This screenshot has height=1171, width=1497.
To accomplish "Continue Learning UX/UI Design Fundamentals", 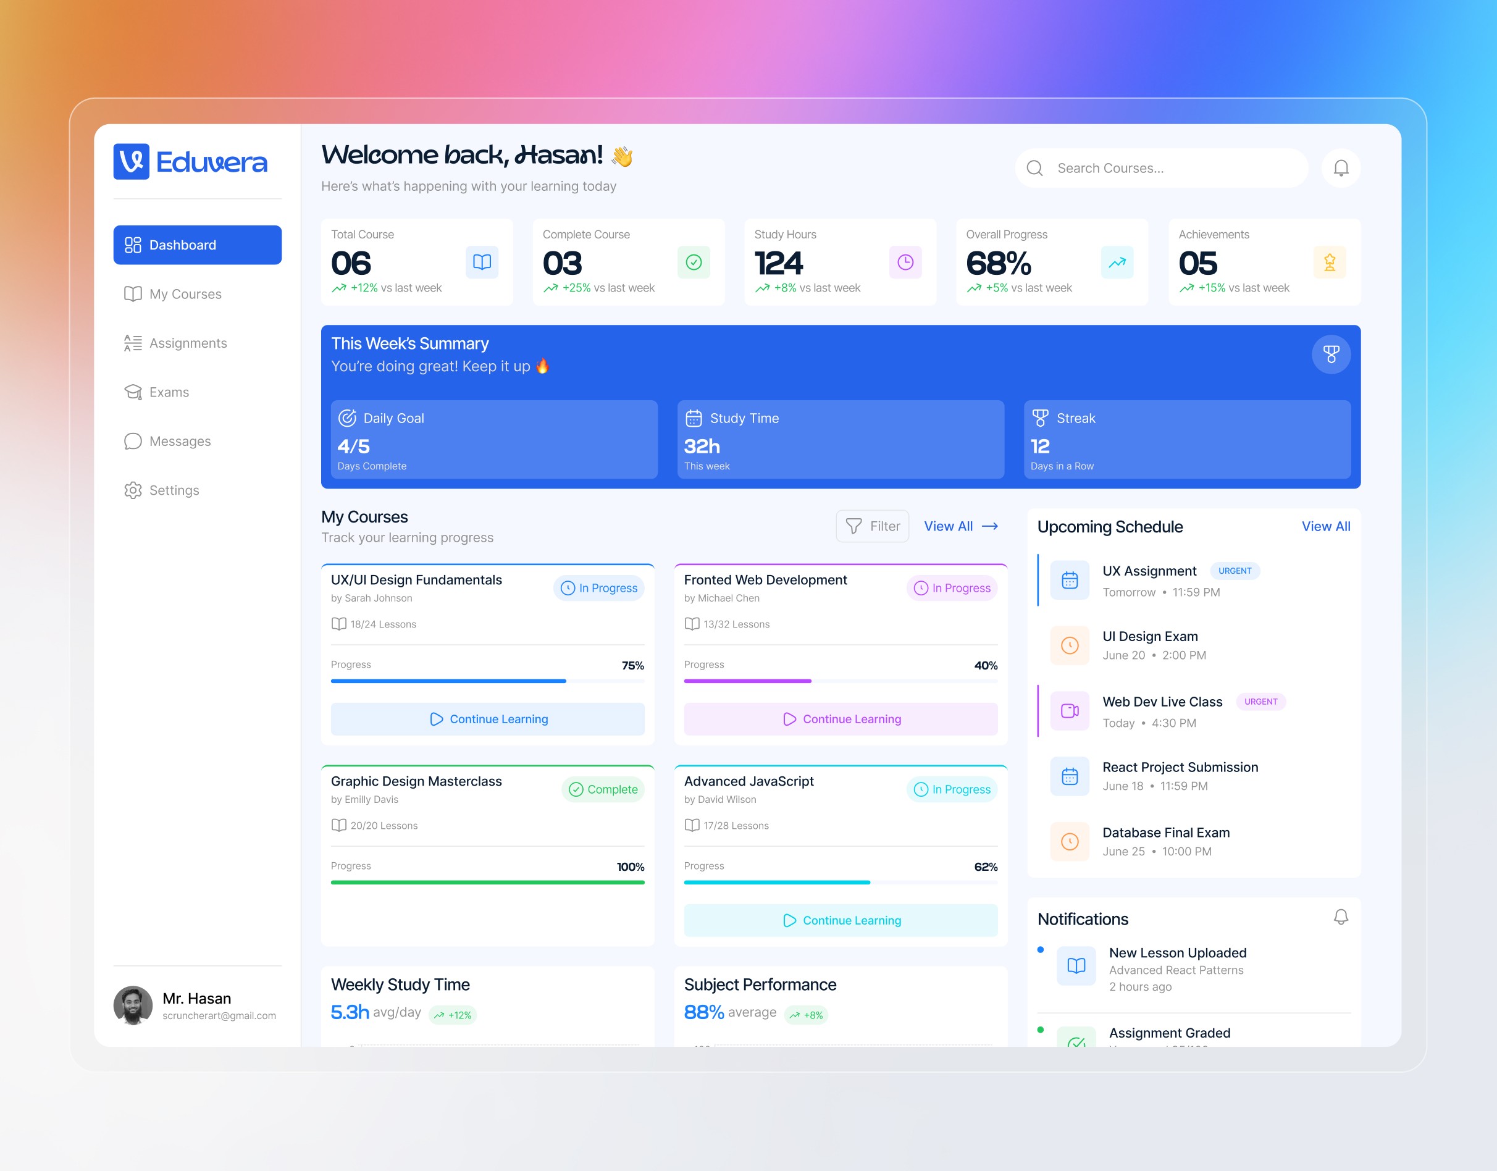I will click(x=487, y=718).
